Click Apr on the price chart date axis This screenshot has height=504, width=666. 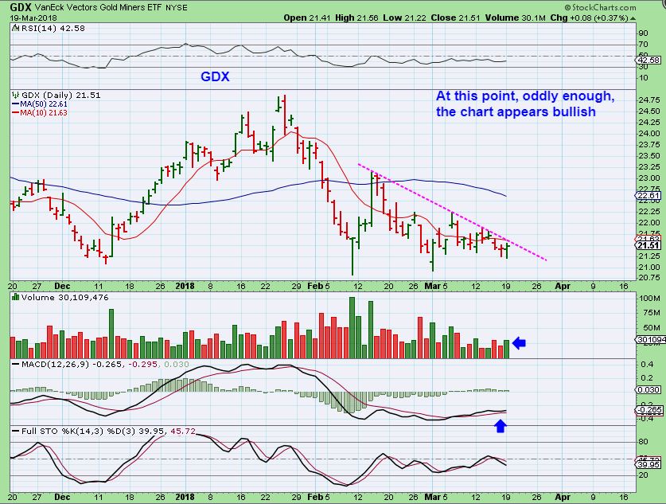click(563, 286)
